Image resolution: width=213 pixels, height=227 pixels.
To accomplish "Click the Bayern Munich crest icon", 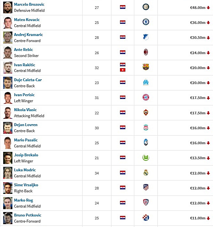I will tap(146, 97).
